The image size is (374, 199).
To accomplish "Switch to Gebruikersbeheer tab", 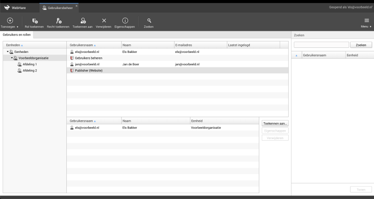I will click(x=57, y=8).
